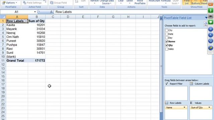Check the Sales field checkbox
Viewport: 214px width, 120px height.
tap(167, 49)
